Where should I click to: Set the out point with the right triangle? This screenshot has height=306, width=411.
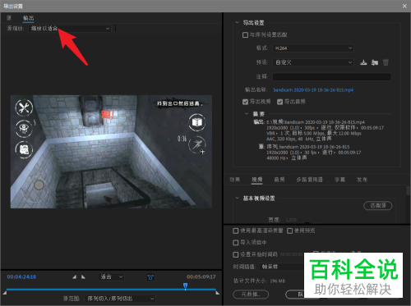click(83, 277)
